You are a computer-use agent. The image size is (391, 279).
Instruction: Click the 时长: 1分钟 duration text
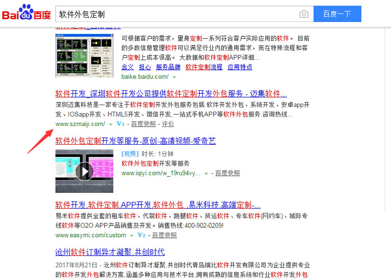157,154
